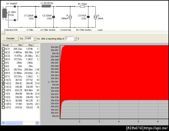169x131 pixels.
Task: Enable the I(I2) result checkbox
Action: pyautogui.click(x=3, y=66)
